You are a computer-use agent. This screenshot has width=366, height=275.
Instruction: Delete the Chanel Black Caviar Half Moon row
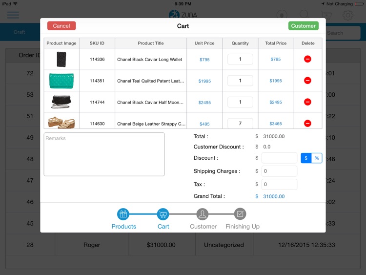(307, 102)
